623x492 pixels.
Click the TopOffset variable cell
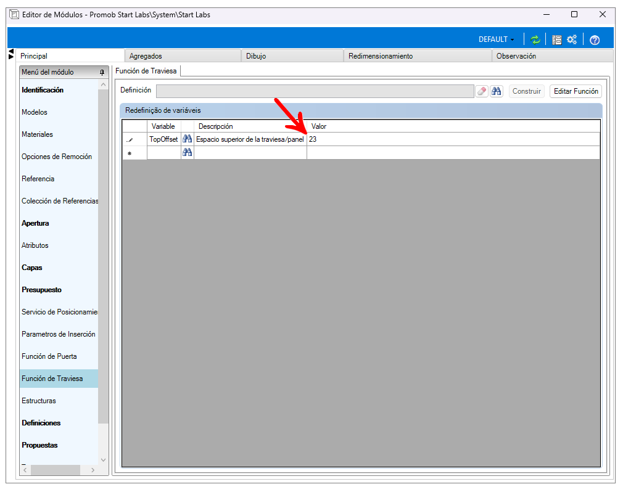pyautogui.click(x=163, y=139)
